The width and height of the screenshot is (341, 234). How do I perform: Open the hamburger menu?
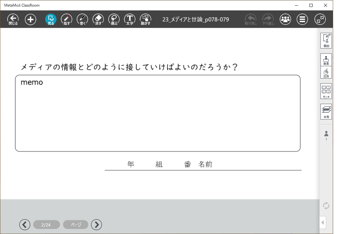pos(302,20)
